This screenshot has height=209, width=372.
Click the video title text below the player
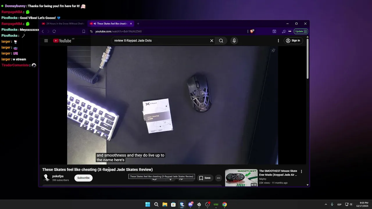point(97,170)
